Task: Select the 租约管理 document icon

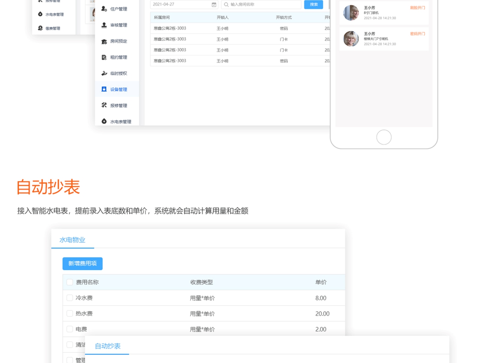Action: click(104, 57)
